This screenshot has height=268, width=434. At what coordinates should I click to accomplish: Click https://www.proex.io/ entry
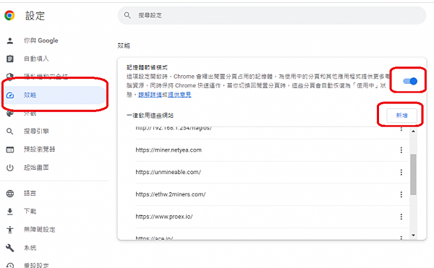tap(164, 217)
